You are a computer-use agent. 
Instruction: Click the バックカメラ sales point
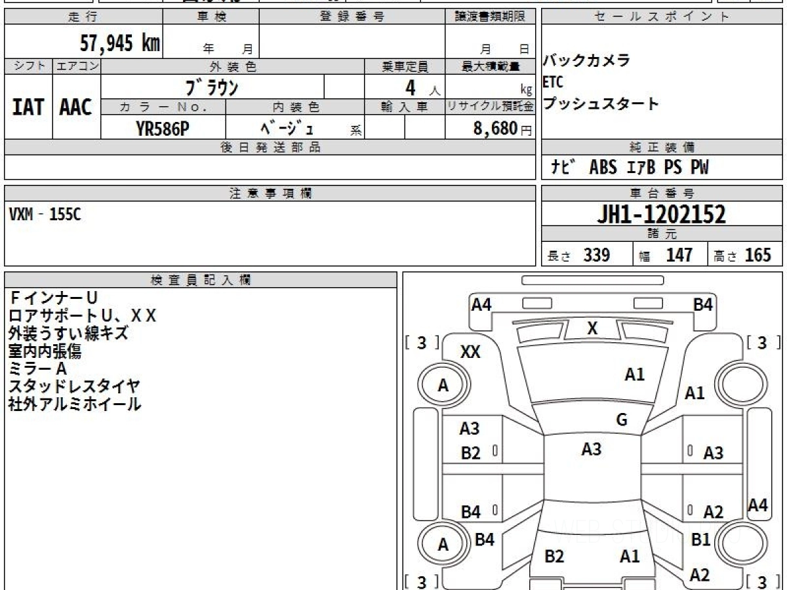pos(587,61)
